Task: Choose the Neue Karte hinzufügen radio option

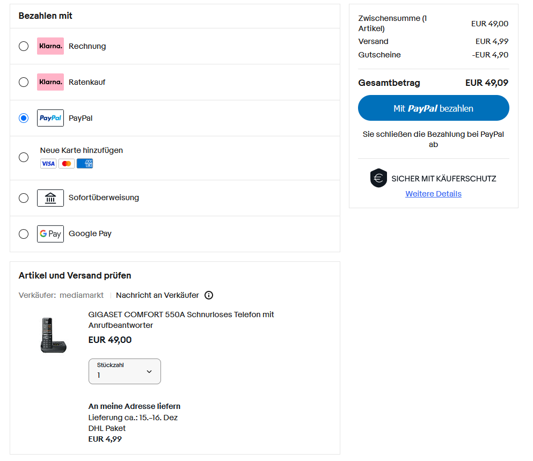Action: (x=24, y=157)
